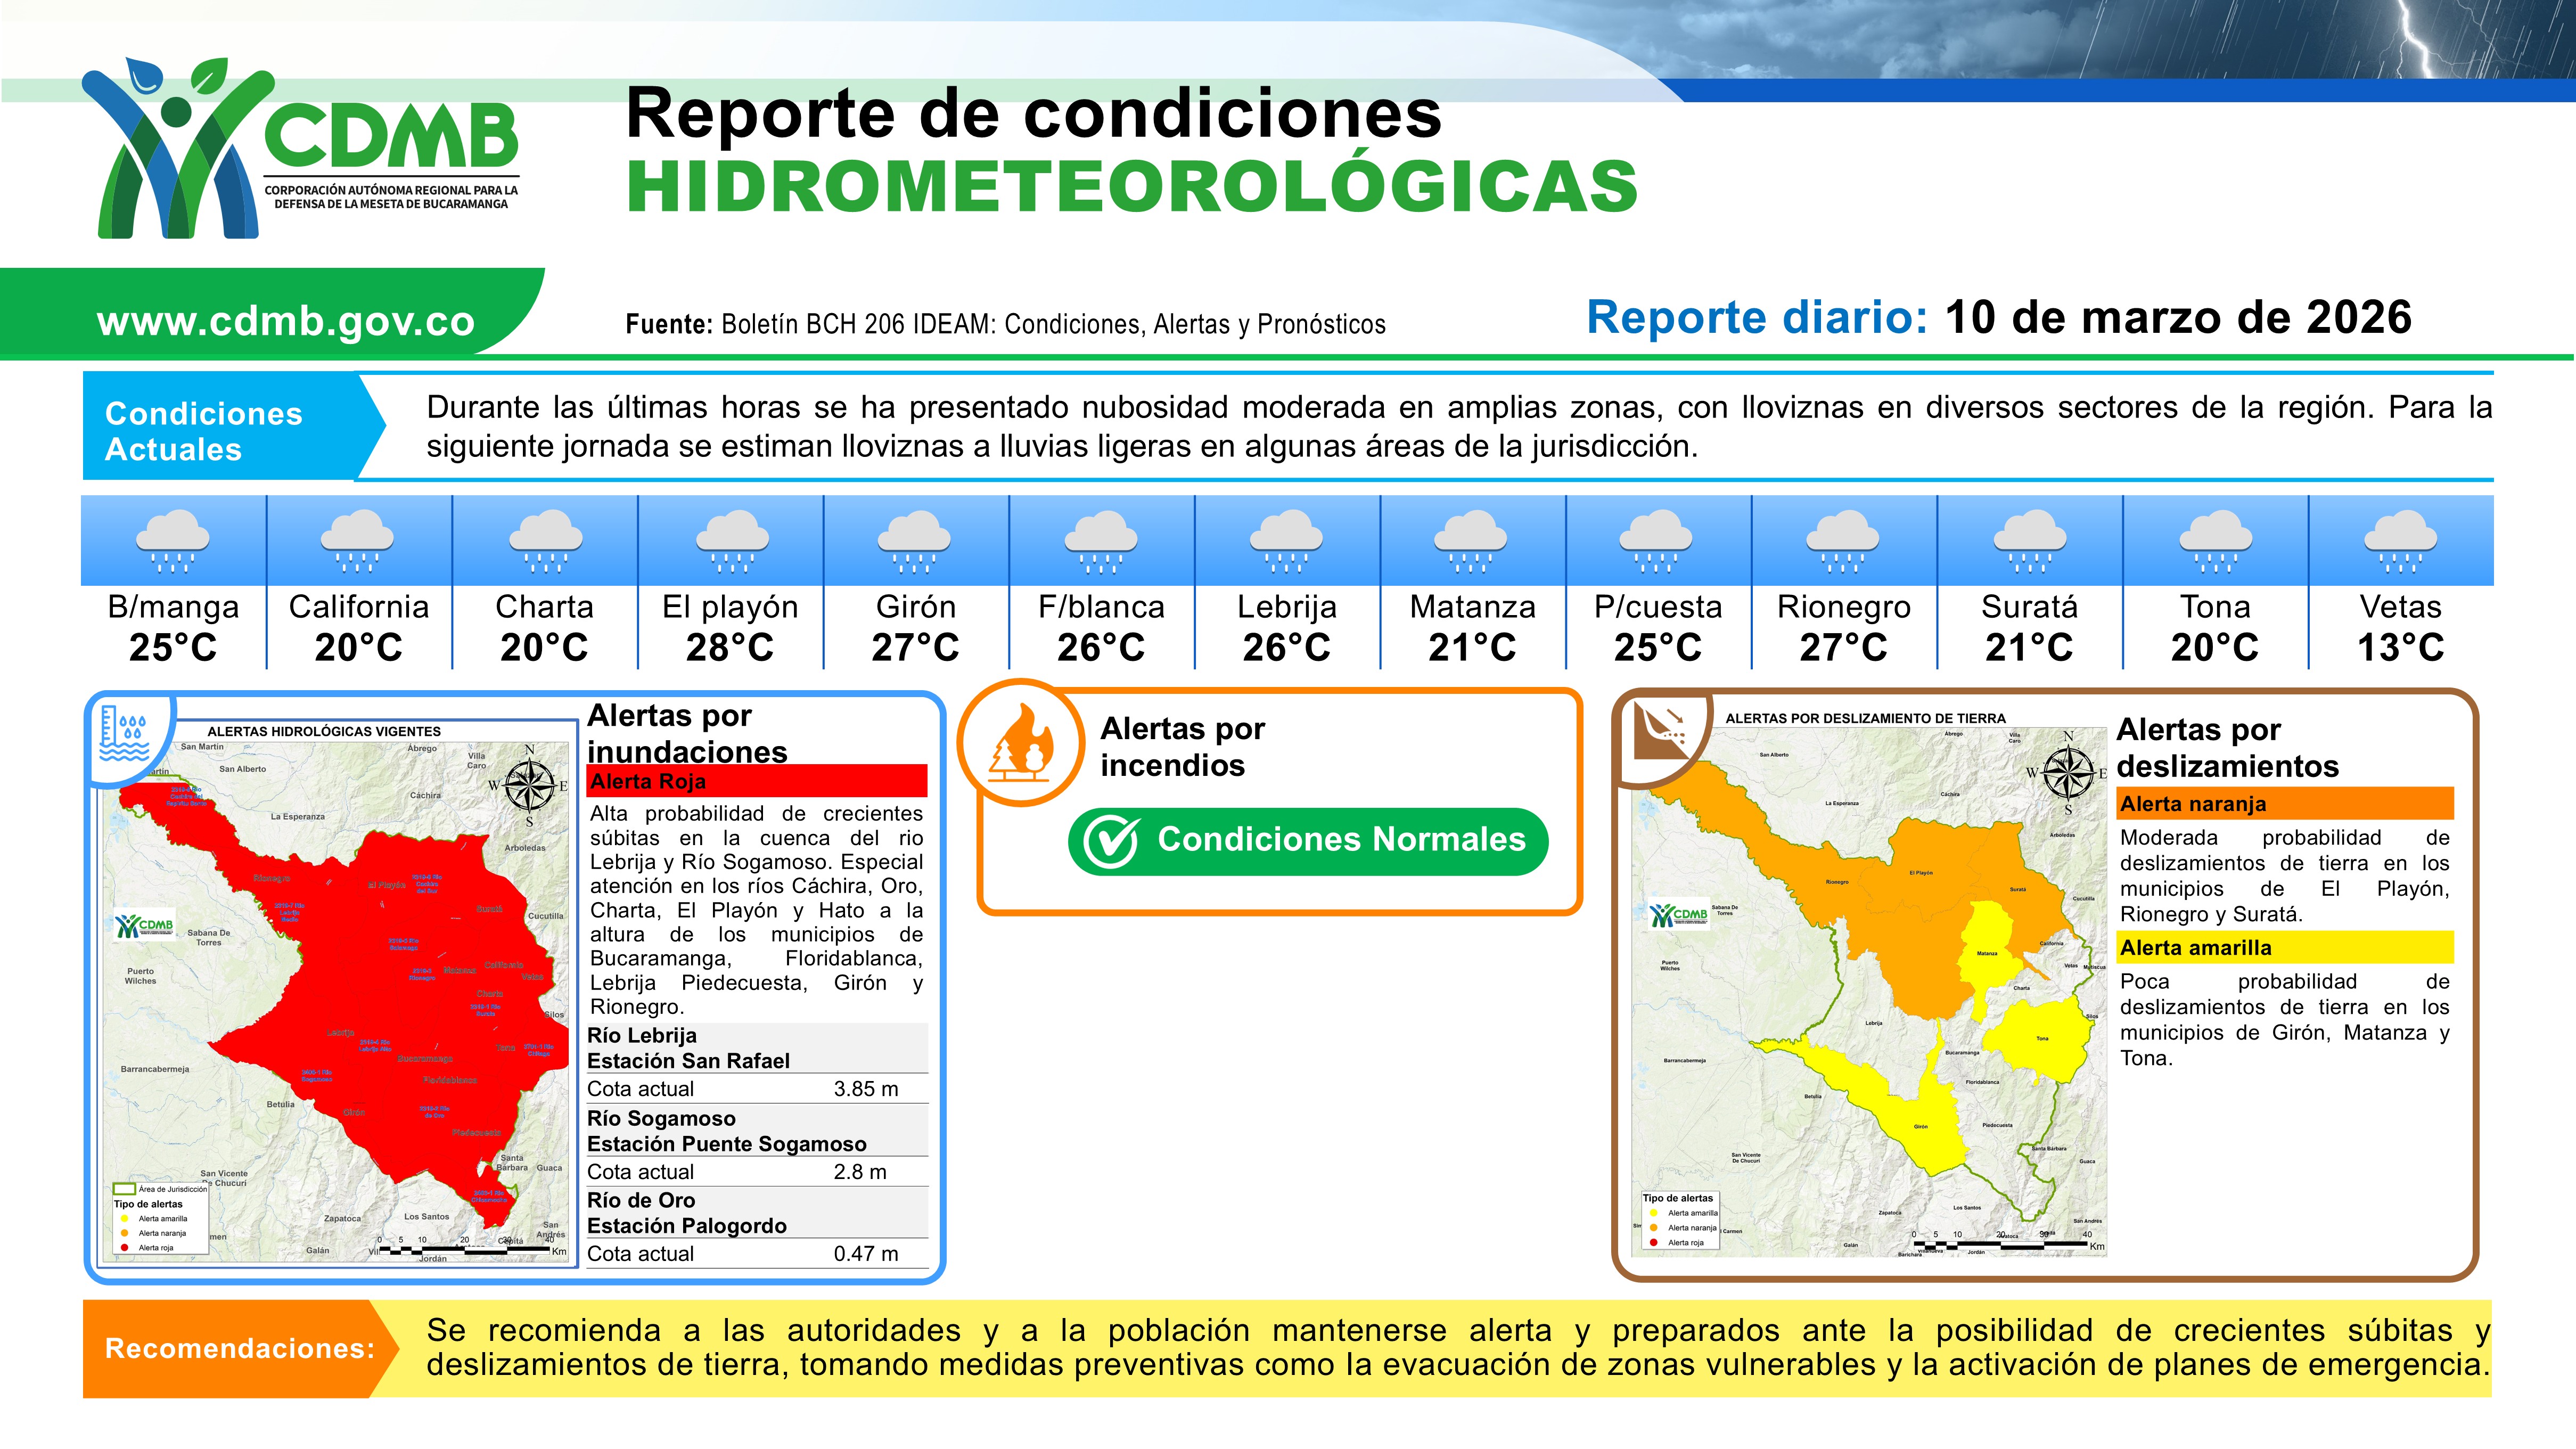The image size is (2576, 1449).
Task: Click the red hydrological alert map
Action: pyautogui.click(x=380, y=990)
